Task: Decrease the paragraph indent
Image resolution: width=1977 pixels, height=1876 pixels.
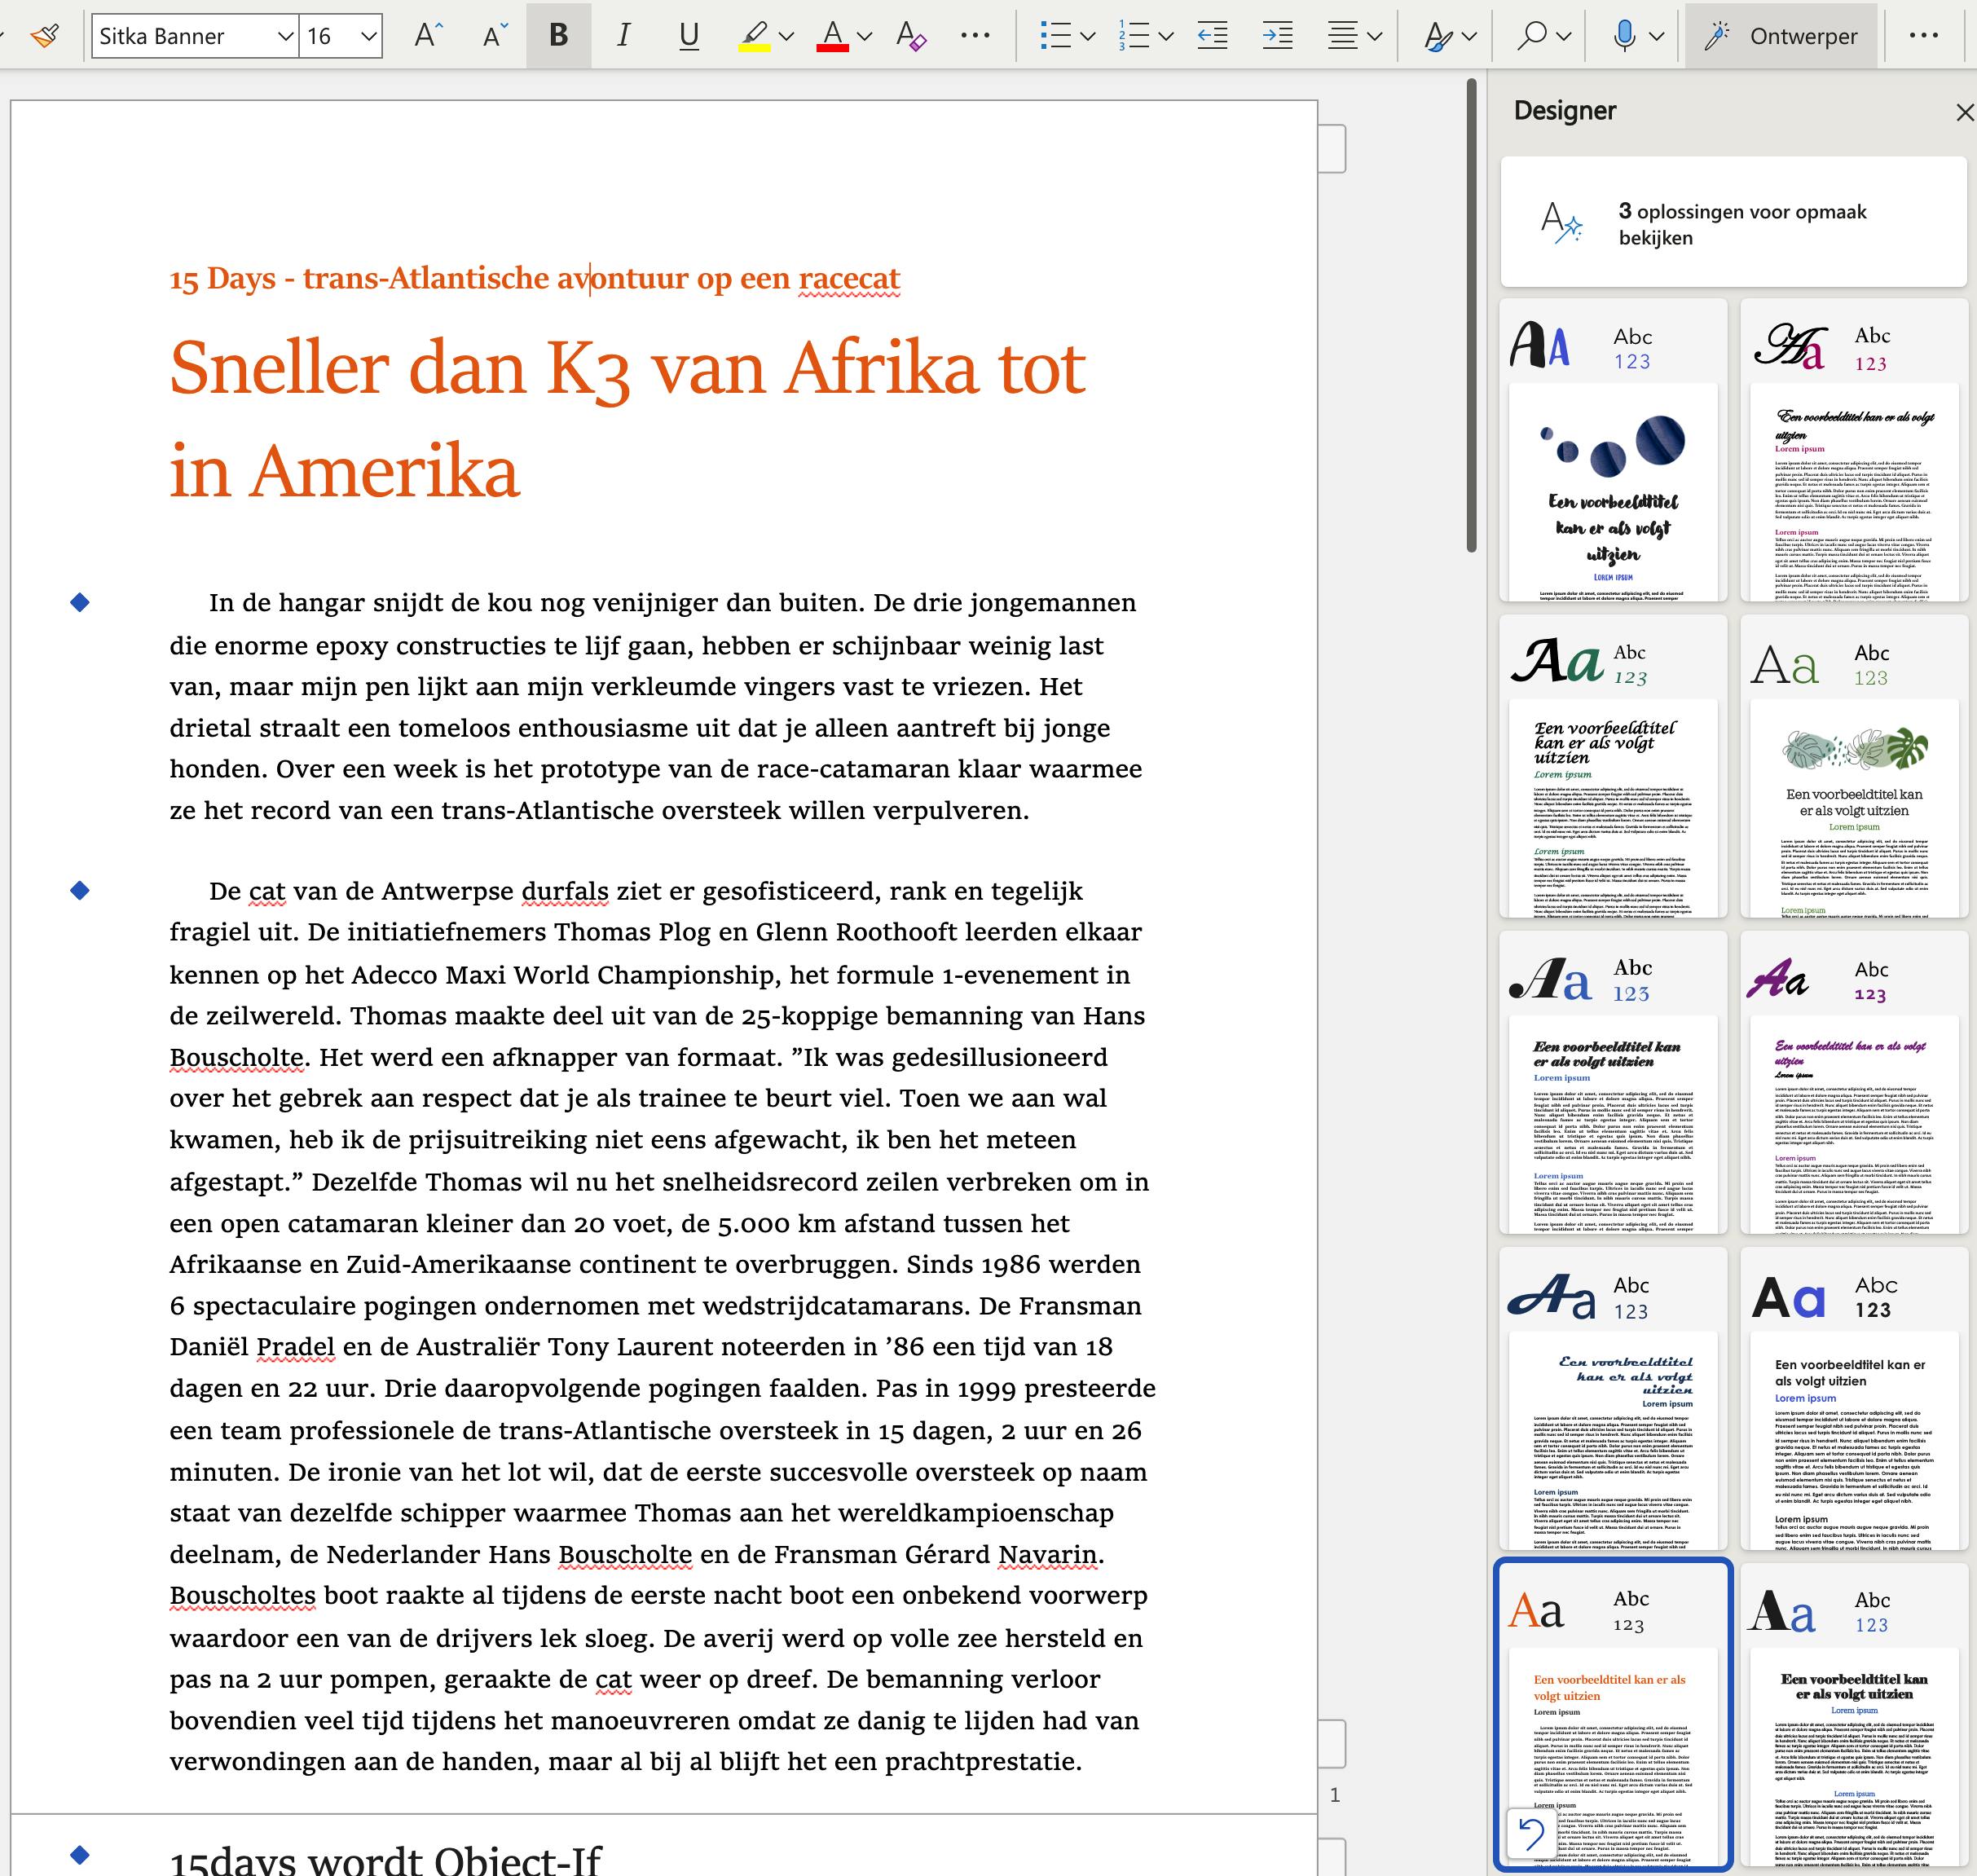Action: point(1212,36)
